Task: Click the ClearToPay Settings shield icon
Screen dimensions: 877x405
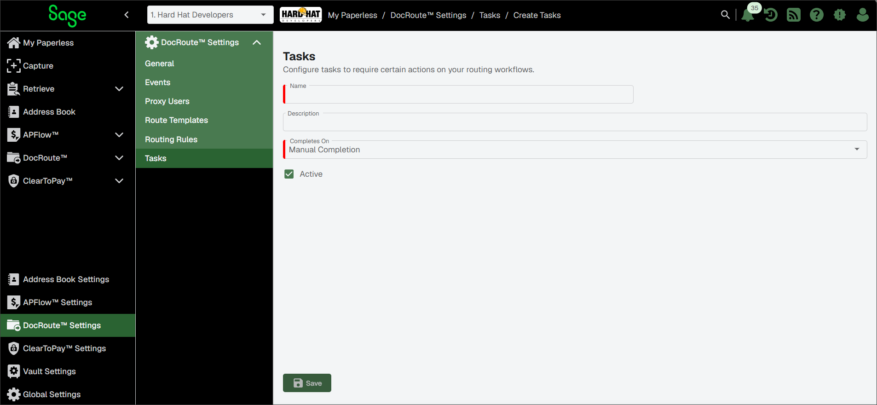Action: pos(14,348)
